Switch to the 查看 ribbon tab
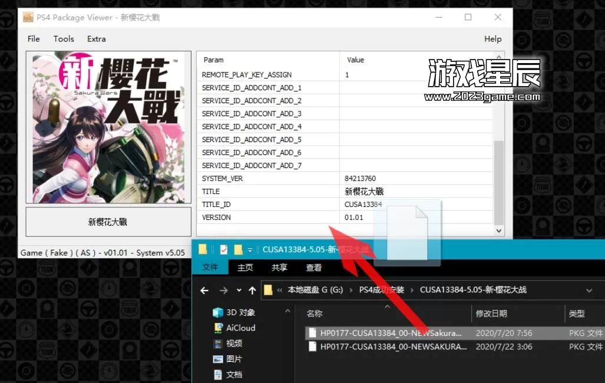Viewport: 605px width, 383px height. coord(313,268)
